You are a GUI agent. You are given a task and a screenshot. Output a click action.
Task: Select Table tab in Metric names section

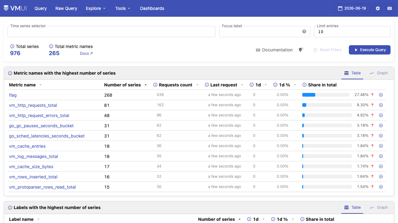352,73
